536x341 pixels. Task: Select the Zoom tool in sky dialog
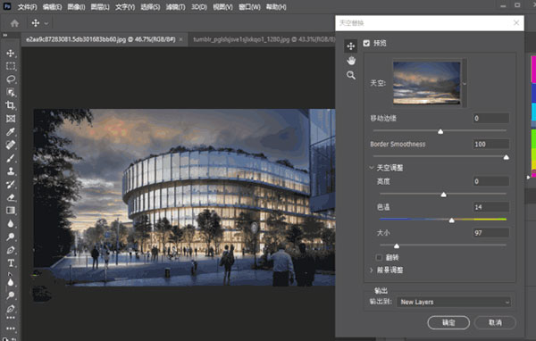pos(351,75)
